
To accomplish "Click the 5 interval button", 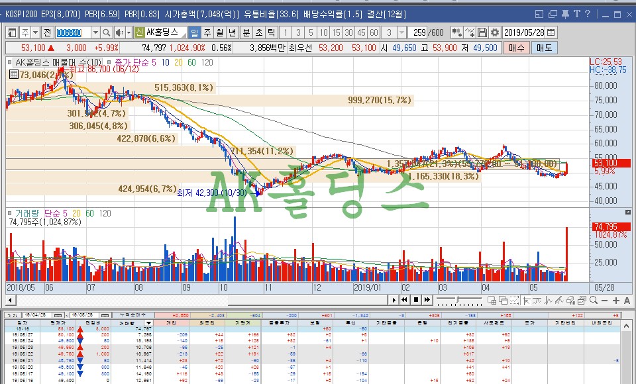I will point(311,32).
